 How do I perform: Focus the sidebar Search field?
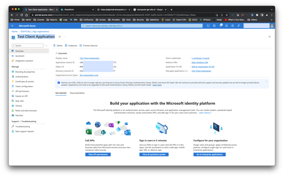click(x=28, y=46)
